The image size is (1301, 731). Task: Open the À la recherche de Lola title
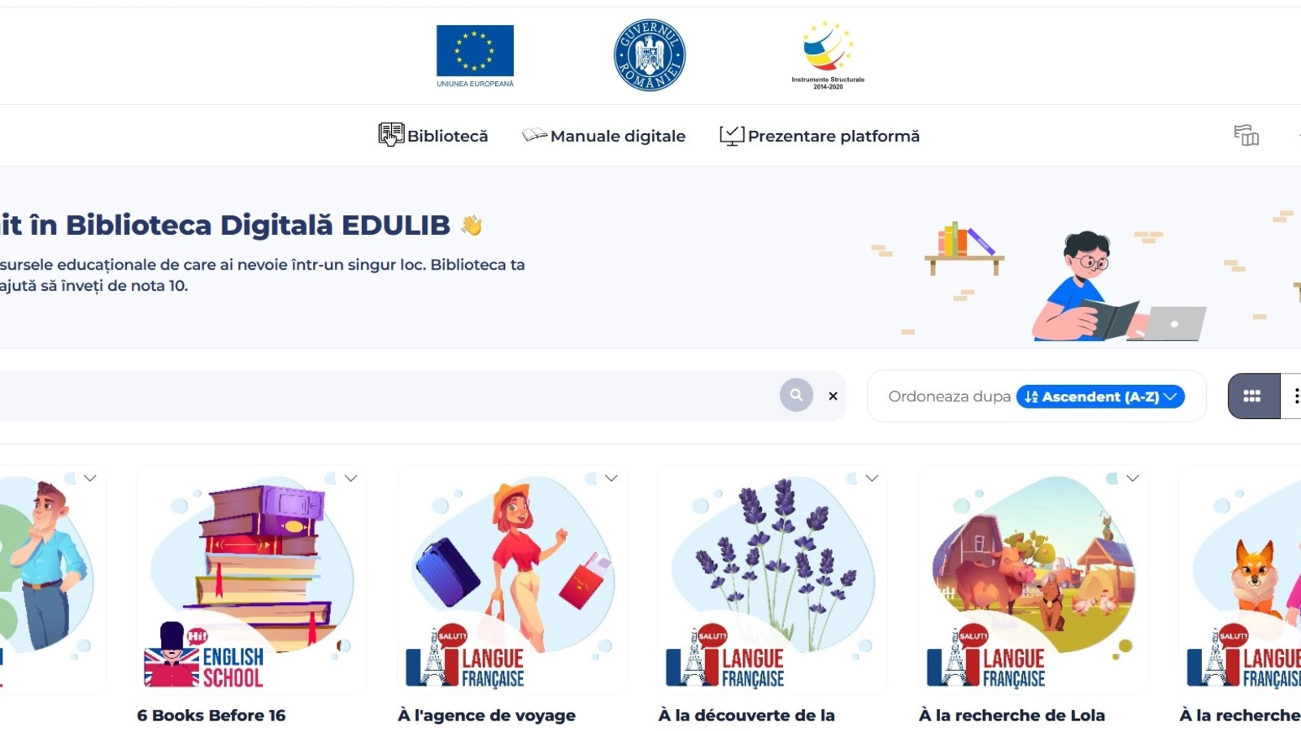[1012, 716]
